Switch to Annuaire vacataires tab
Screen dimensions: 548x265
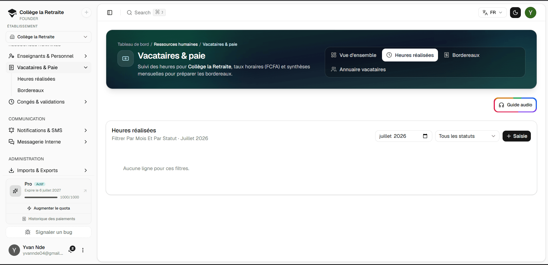[358, 69]
